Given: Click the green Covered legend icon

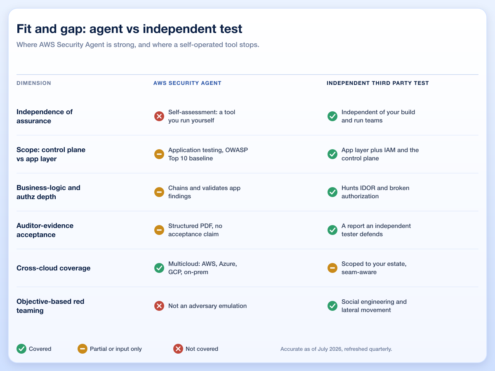Looking at the screenshot, I should click(x=21, y=349).
